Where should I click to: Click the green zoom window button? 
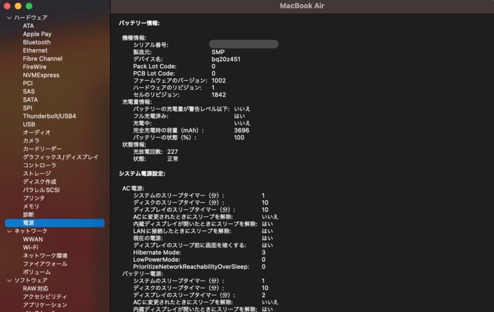click(29, 6)
